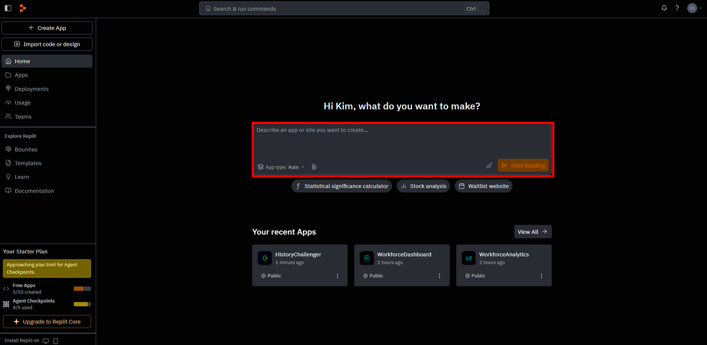
Task: Open Bounties under Explore Replit
Action: tap(47, 149)
